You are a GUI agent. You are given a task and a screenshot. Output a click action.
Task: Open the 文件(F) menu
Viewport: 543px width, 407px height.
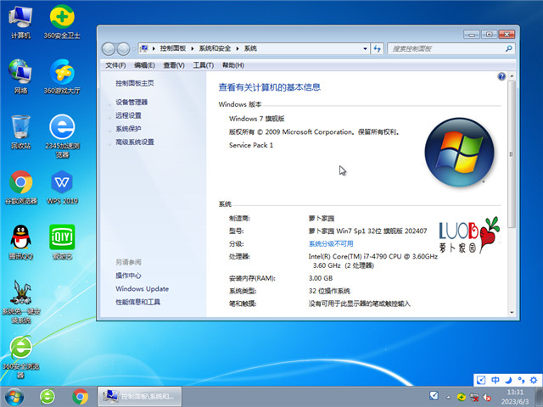click(115, 65)
